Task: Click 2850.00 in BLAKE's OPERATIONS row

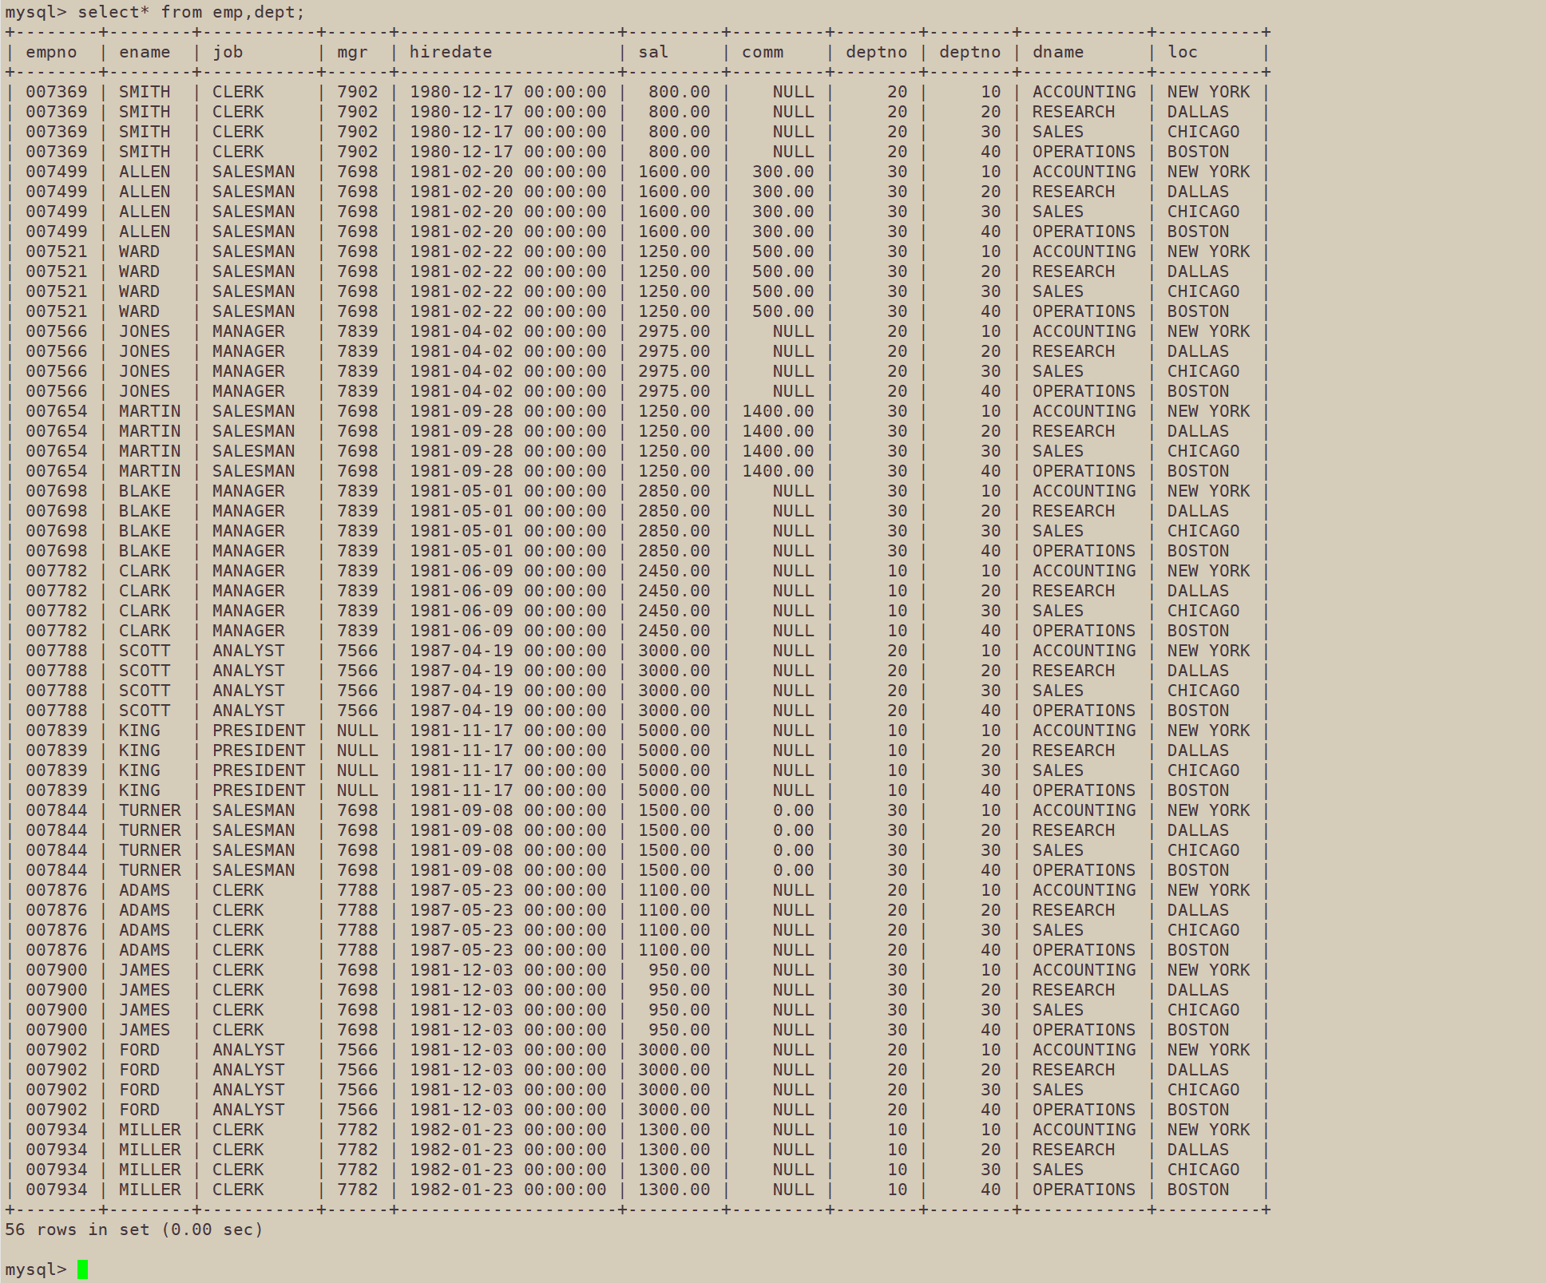Action: click(x=674, y=551)
